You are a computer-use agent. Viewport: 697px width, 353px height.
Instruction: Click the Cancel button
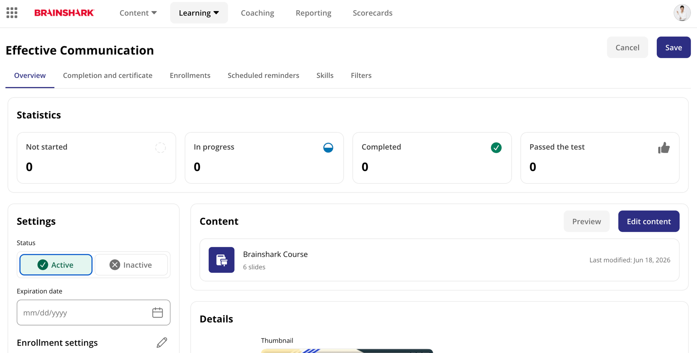point(627,48)
